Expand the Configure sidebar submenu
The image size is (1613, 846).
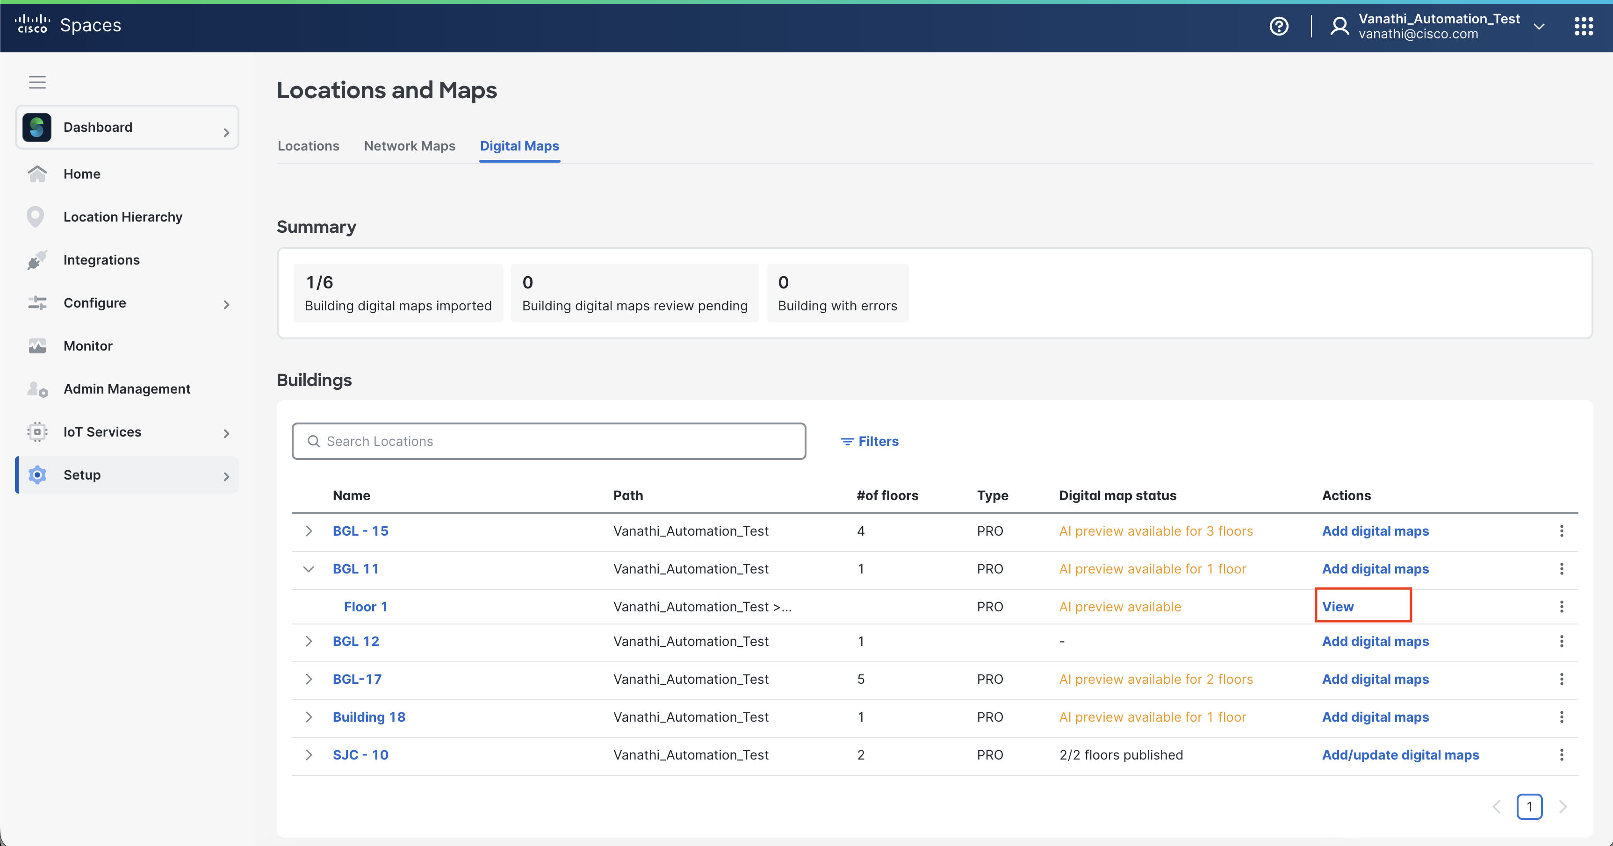227,304
